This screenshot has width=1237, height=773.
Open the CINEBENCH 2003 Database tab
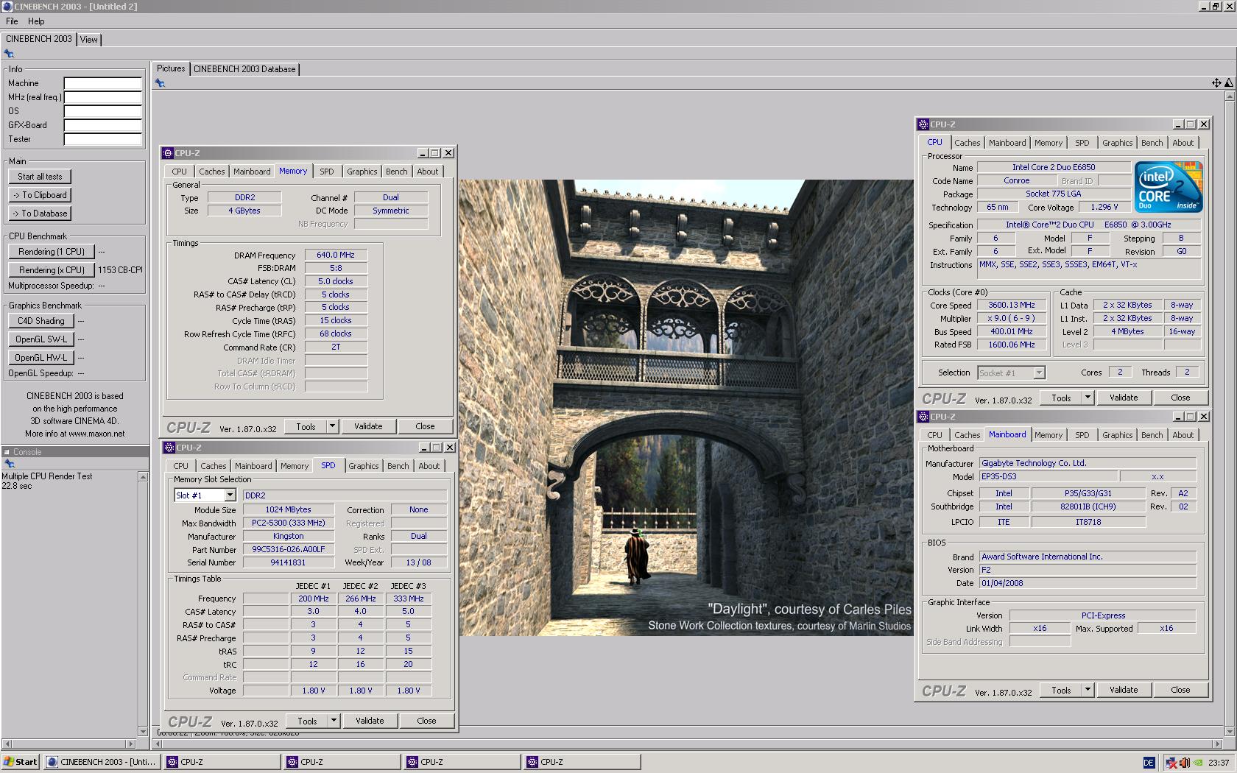click(x=244, y=69)
